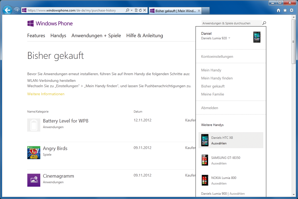Open 'Mein Handy' link
Screen dimensions: 298x199
(x=211, y=70)
